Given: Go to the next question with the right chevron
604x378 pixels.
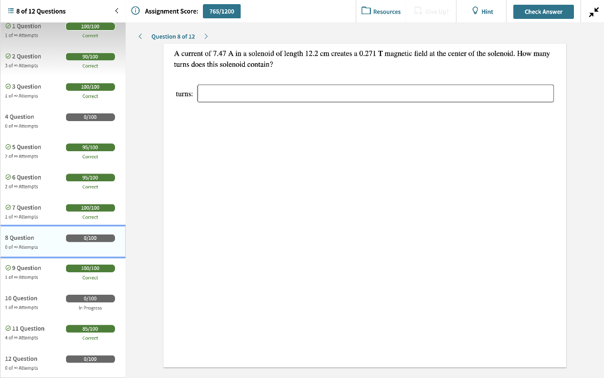Looking at the screenshot, I should tap(206, 36).
